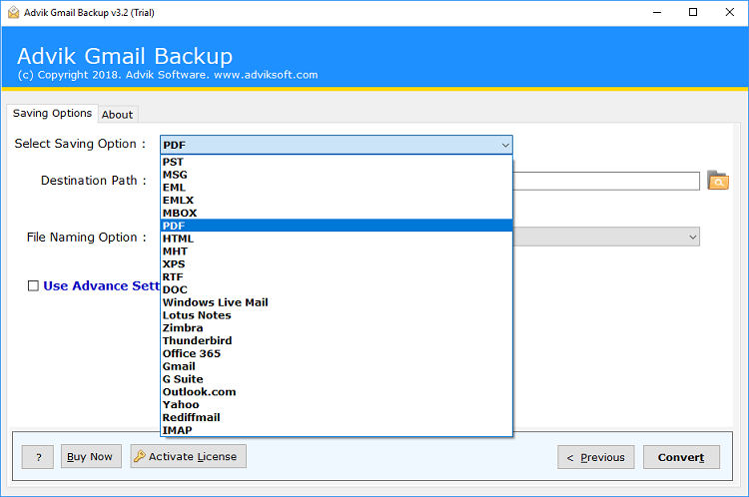This screenshot has height=497, width=749.
Task: Select EMLX format in the list
Action: coord(337,200)
